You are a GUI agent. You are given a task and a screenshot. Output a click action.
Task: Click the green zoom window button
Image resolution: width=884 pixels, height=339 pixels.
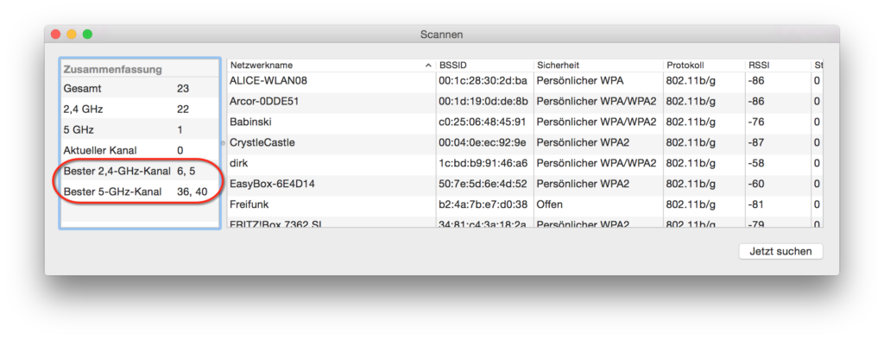tap(87, 35)
